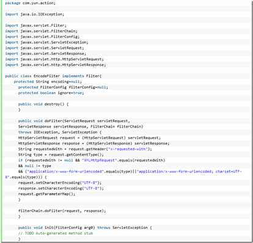This screenshot has width=253, height=243.
Task: Click the 'public void destroy() {' line
Action: coord(43,104)
